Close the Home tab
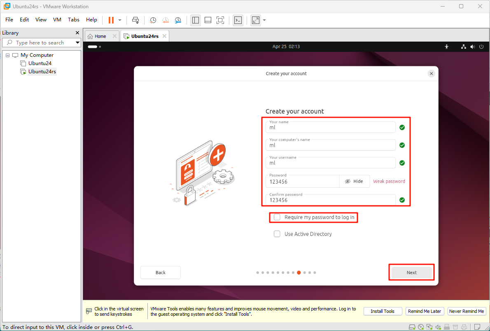490x331 pixels. pyautogui.click(x=114, y=36)
